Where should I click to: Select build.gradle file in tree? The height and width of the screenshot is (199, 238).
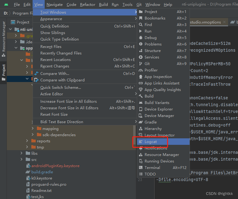click(x=42, y=172)
